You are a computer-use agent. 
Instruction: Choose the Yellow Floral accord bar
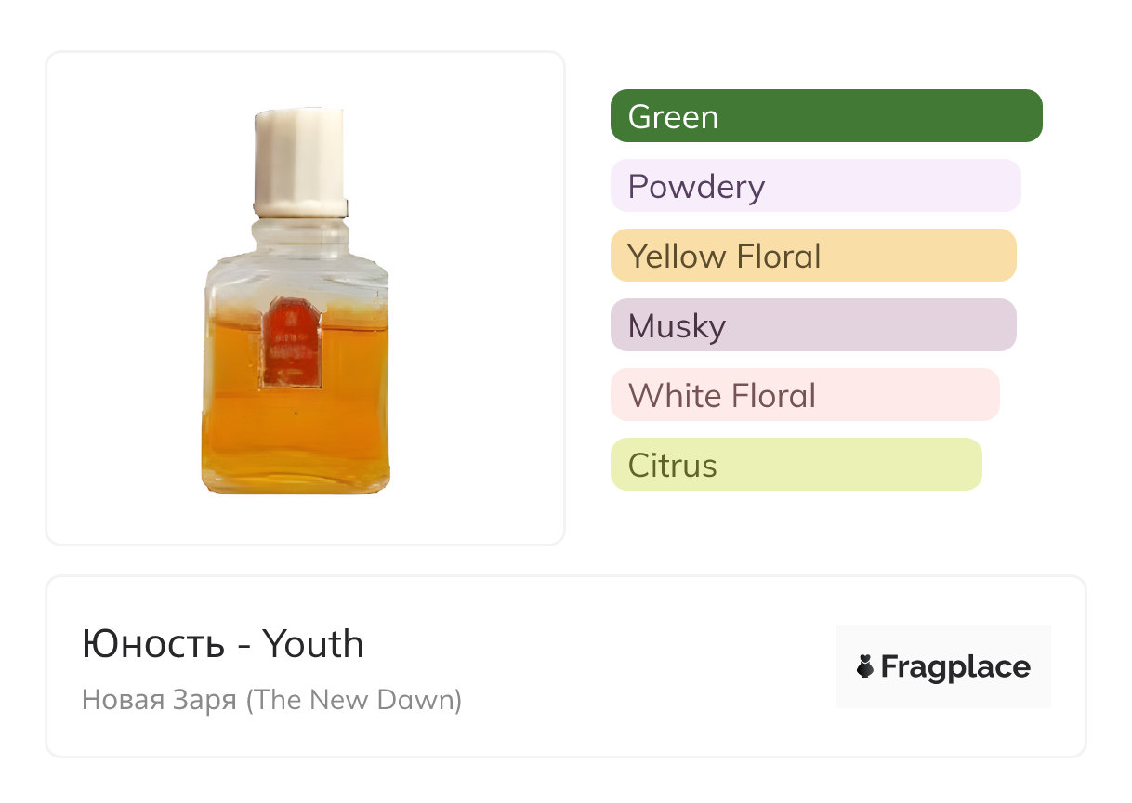(x=812, y=256)
